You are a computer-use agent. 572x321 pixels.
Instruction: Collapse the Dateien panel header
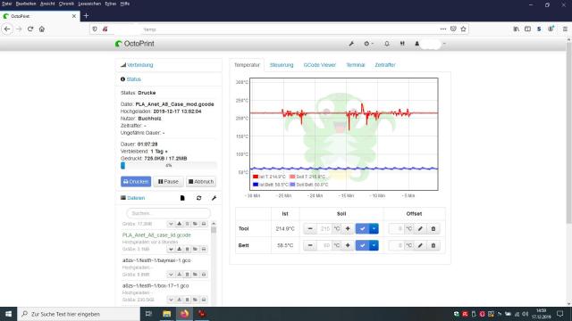click(136, 198)
